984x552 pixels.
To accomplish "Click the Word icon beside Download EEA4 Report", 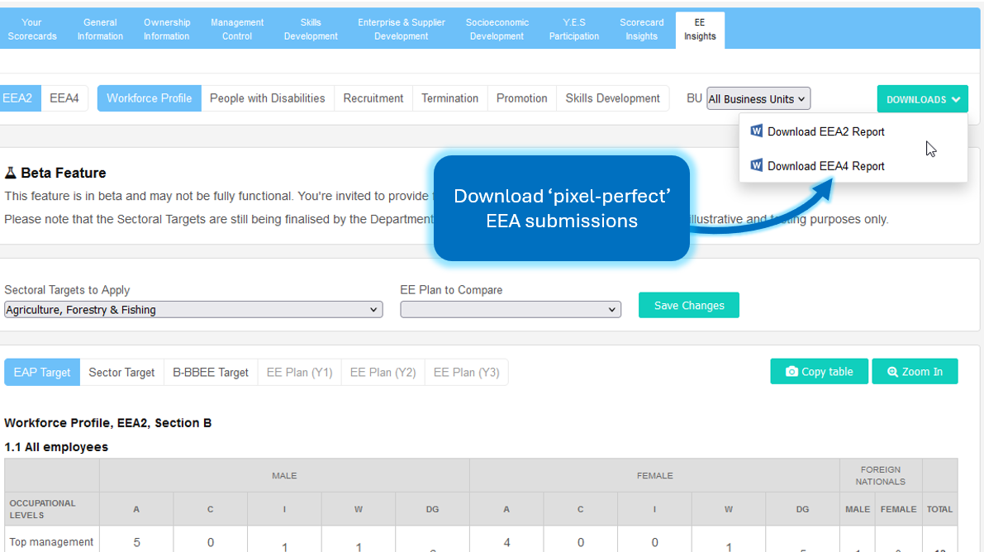I will tap(756, 165).
